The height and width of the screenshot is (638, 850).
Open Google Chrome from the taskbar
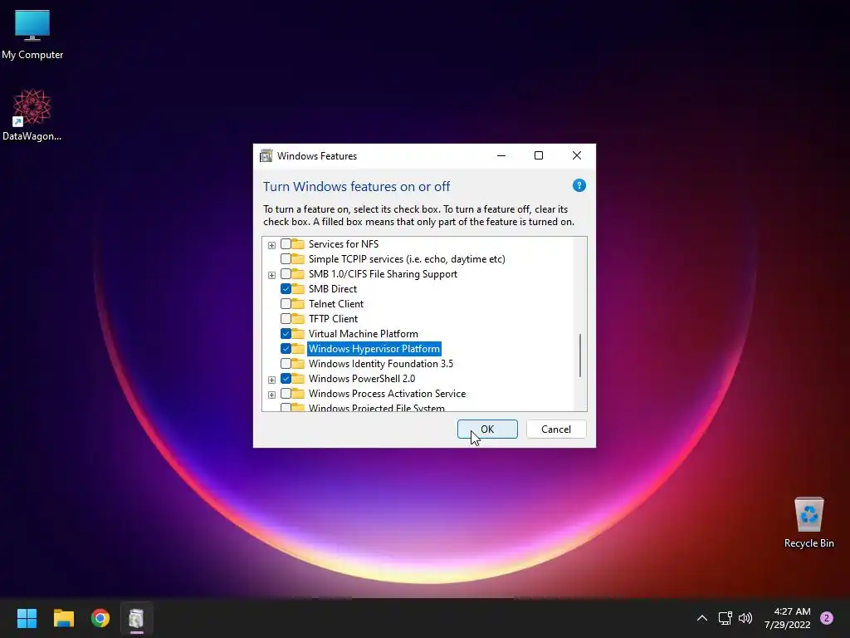[x=100, y=618]
